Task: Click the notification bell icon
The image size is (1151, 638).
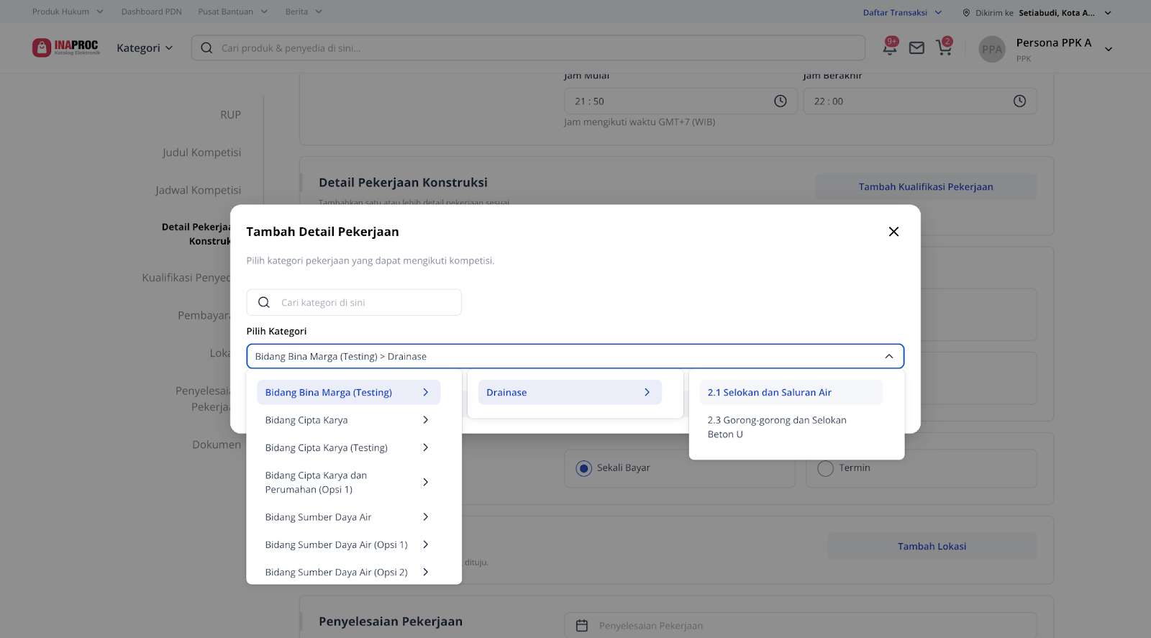Action: pyautogui.click(x=890, y=48)
